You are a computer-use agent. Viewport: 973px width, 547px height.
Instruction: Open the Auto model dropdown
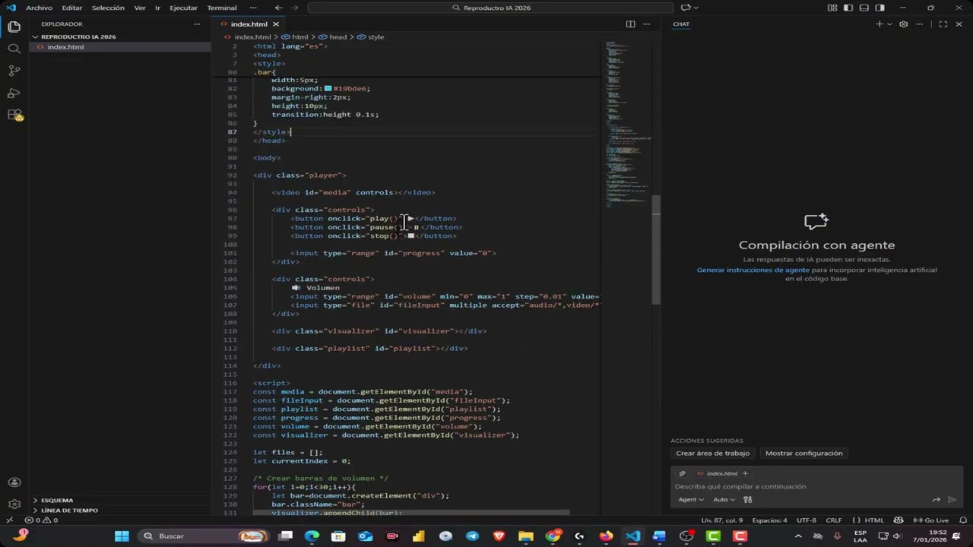coord(724,500)
